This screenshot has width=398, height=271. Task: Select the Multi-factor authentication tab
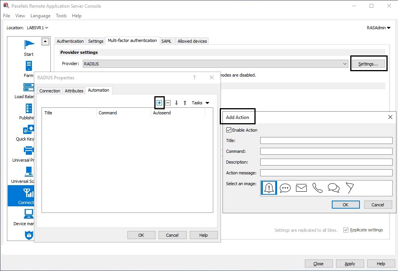(x=132, y=40)
